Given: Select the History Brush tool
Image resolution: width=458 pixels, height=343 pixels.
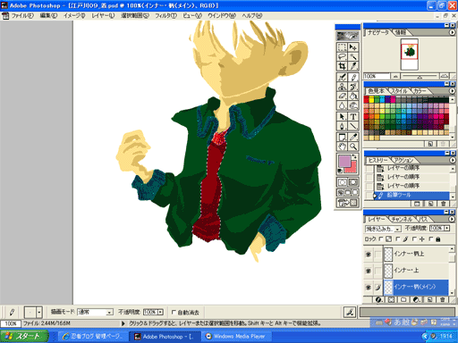Looking at the screenshot, I should (x=353, y=87).
